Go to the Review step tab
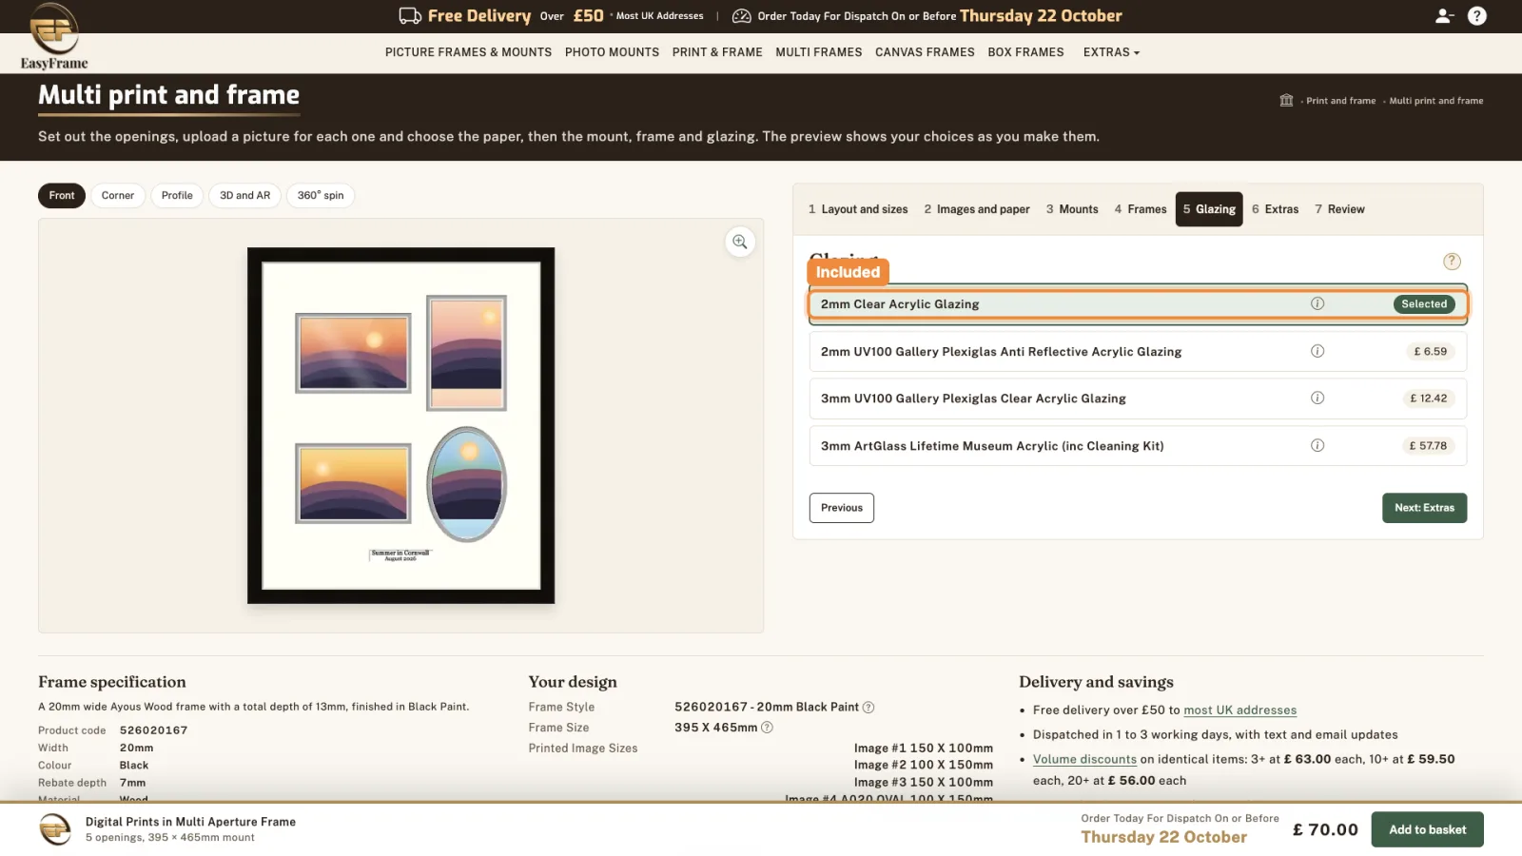This screenshot has width=1522, height=856. tap(1339, 209)
